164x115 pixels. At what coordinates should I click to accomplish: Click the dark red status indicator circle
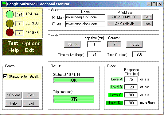tap(10, 32)
